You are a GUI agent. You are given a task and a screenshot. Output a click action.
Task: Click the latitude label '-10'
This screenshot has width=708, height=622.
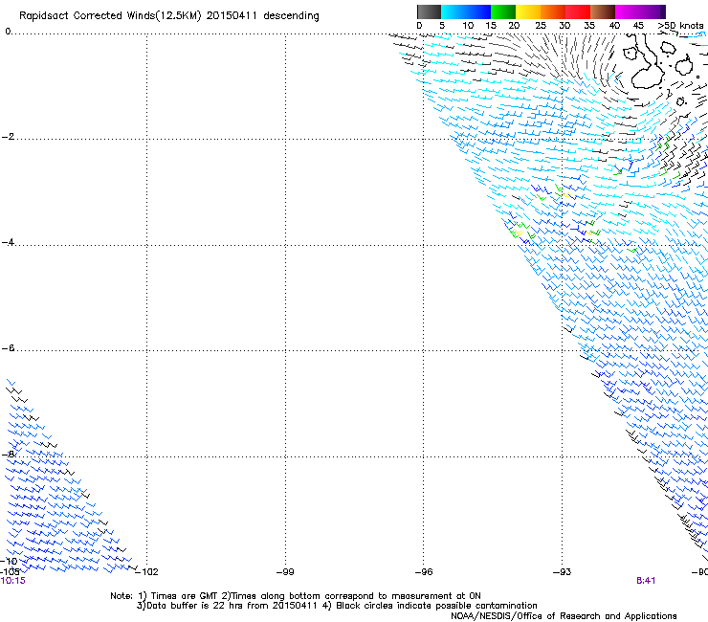[x=10, y=561]
